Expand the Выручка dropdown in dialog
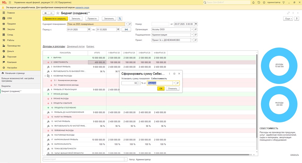Image resolution: width=302 pixels, height=163 pixels. [174, 83]
